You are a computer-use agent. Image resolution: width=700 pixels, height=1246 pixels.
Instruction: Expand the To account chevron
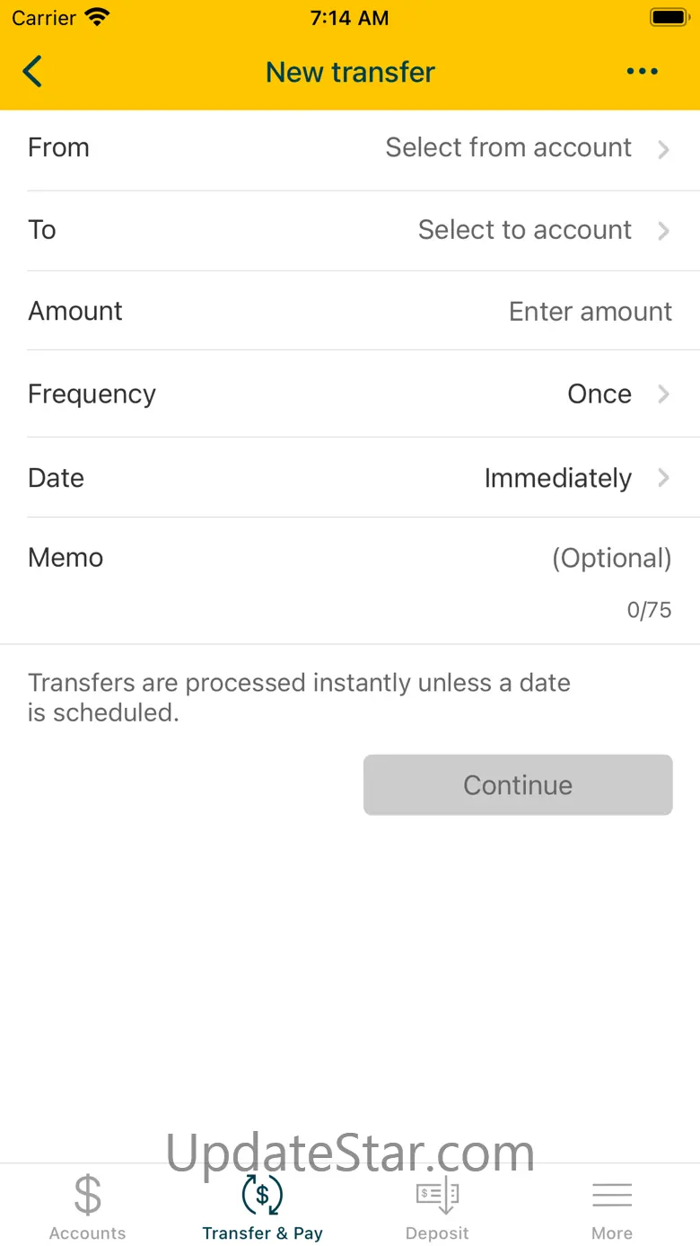coord(664,231)
